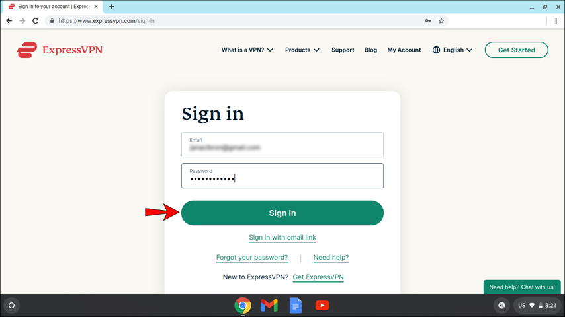Open Google Docs from the shelf
The width and height of the screenshot is (565, 317).
296,306
